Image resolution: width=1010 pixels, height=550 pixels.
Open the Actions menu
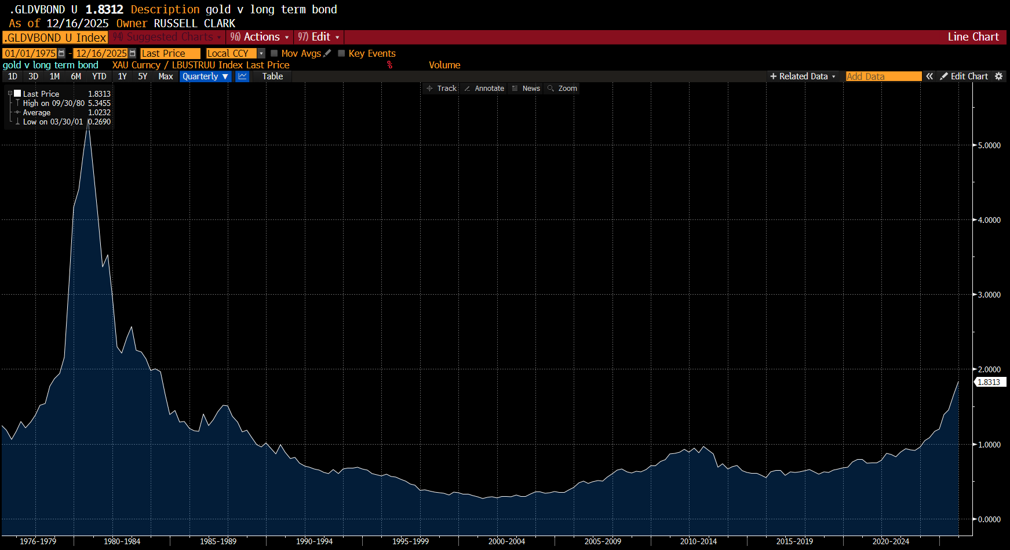260,37
